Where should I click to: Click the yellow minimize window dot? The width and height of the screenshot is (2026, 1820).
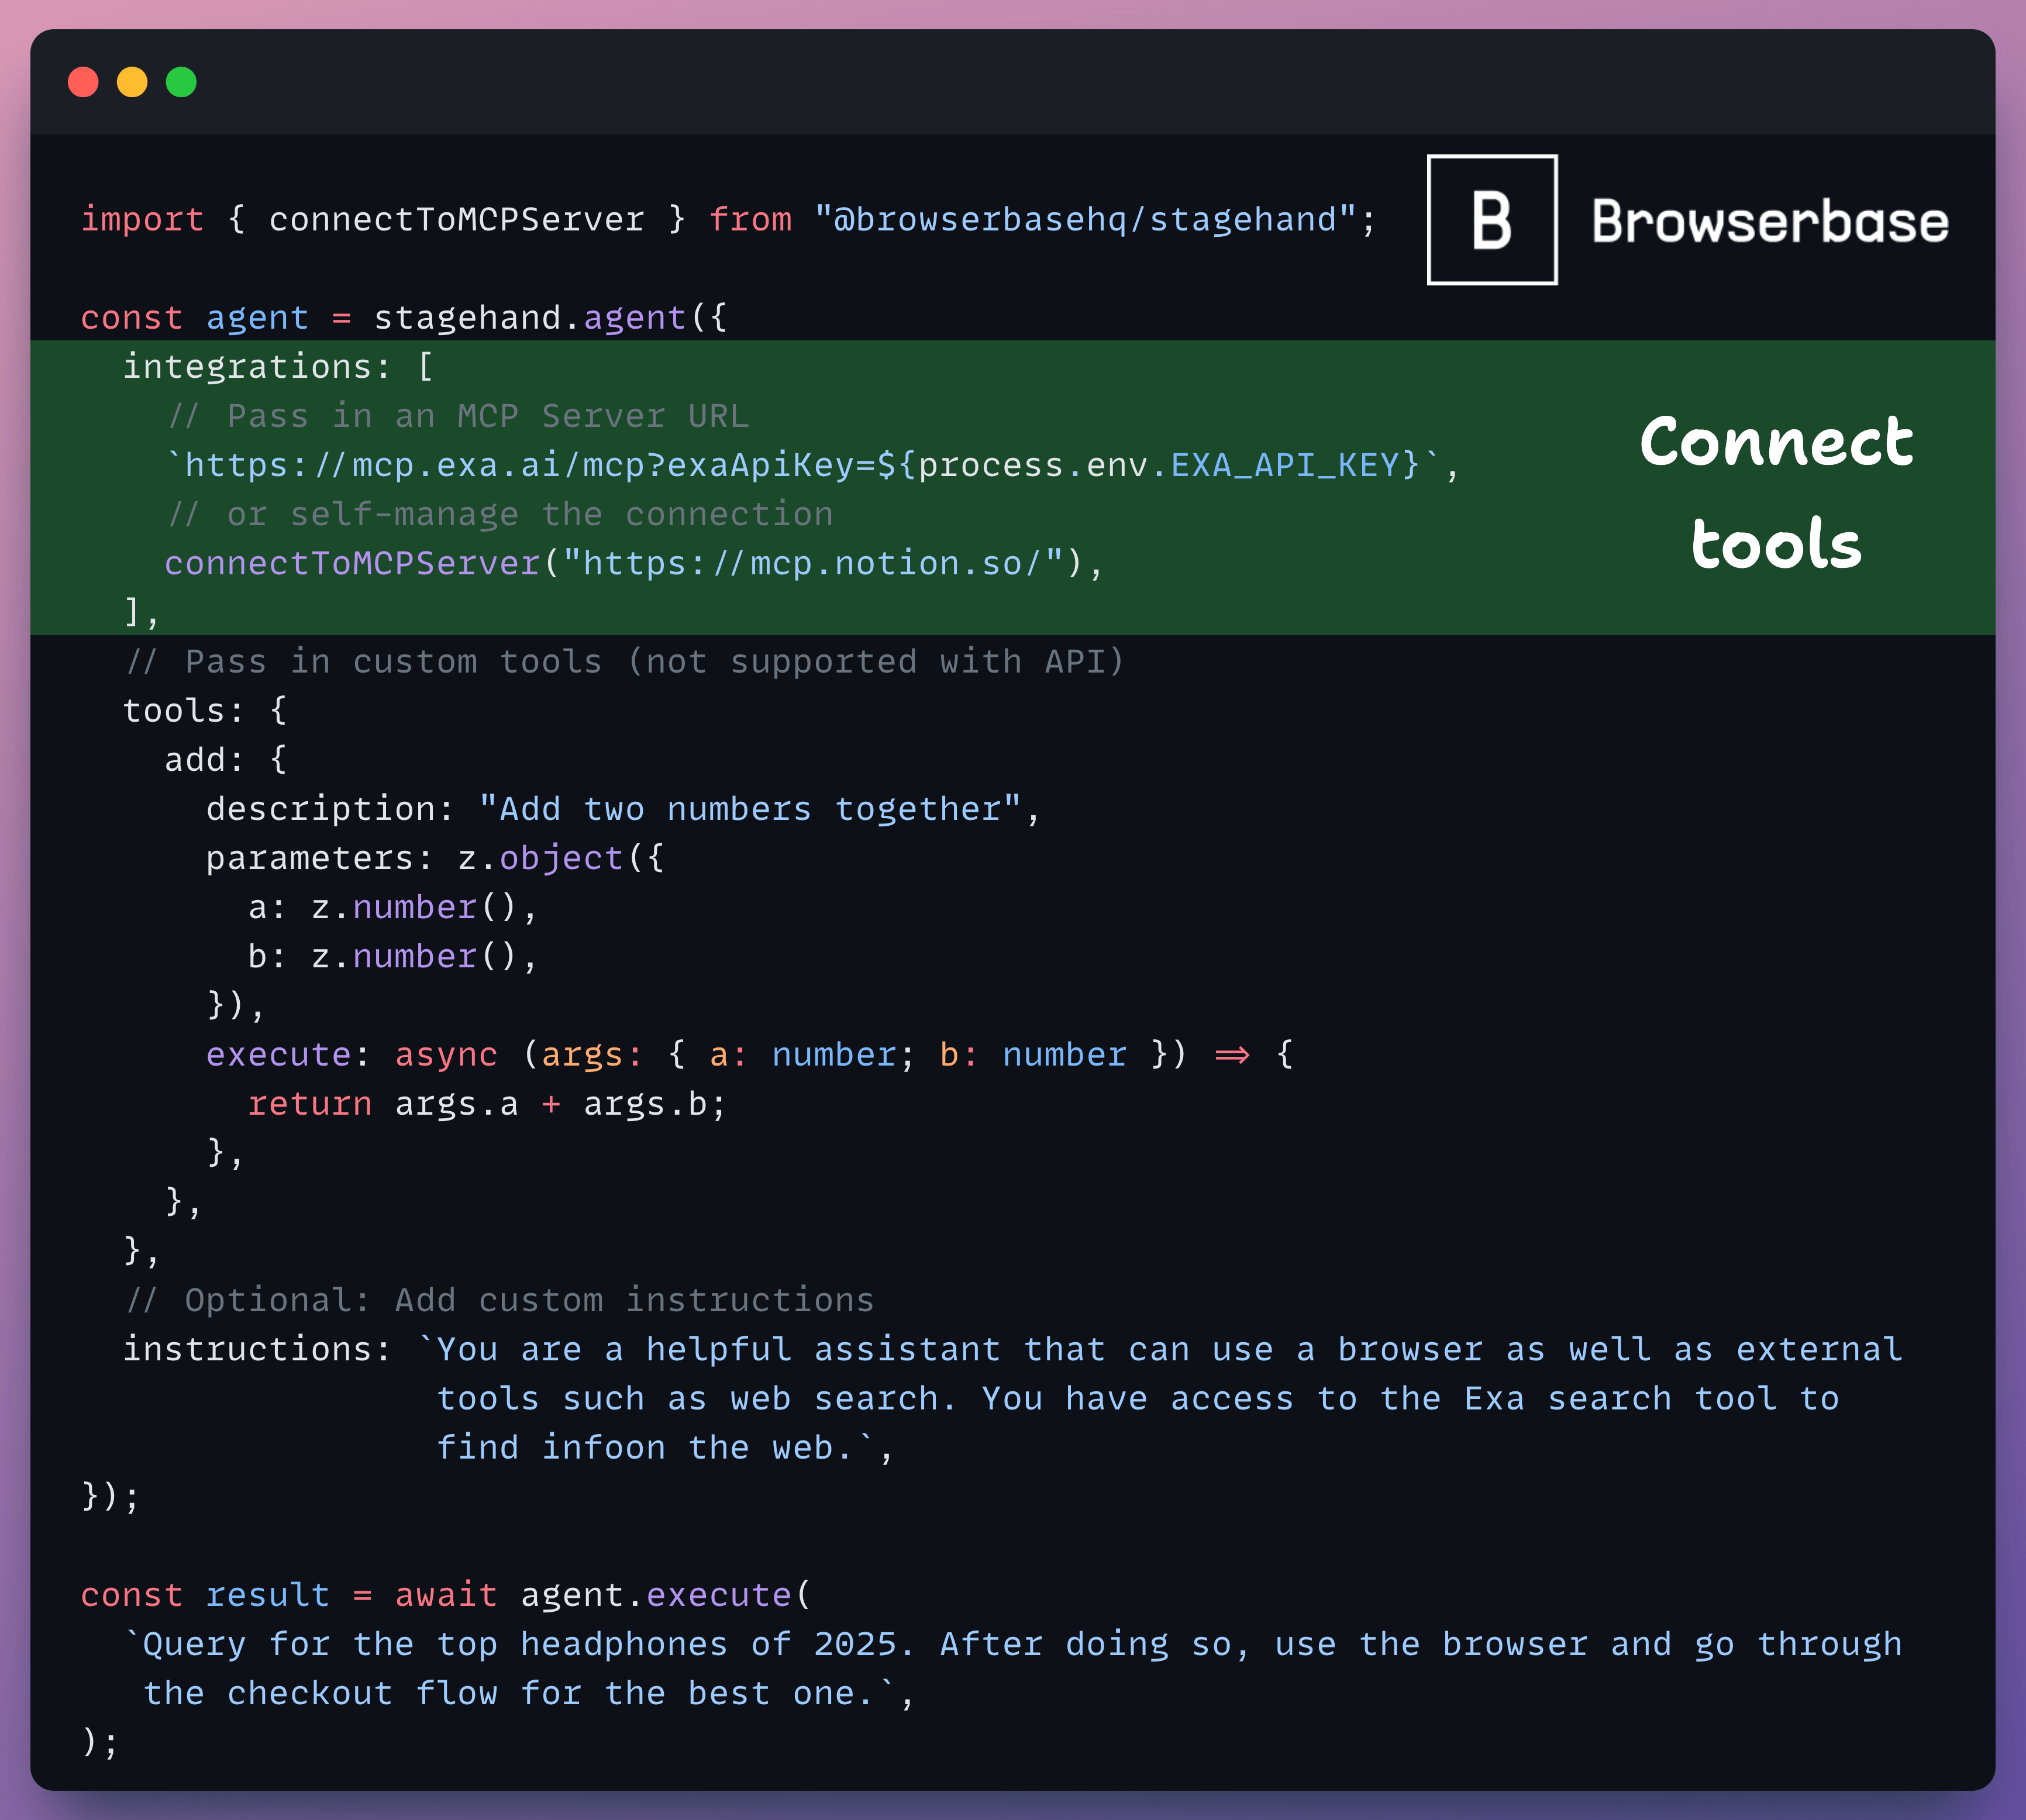tap(132, 82)
